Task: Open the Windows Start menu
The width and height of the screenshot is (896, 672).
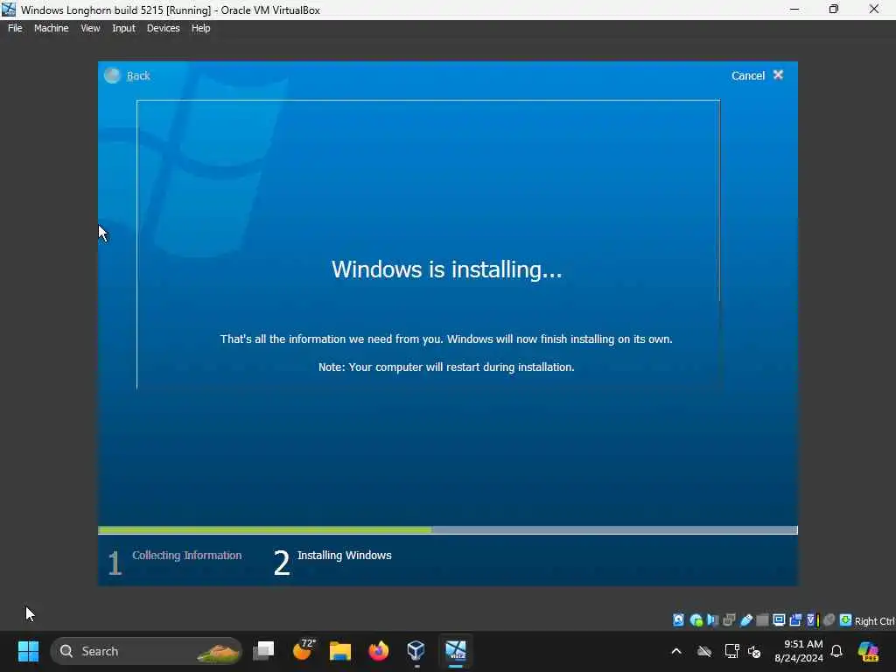Action: coord(28,651)
